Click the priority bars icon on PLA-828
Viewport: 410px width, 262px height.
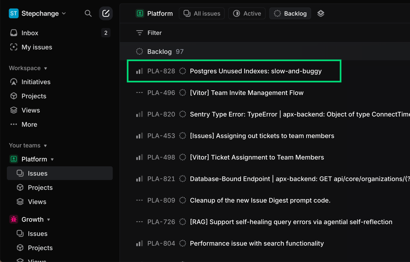139,71
